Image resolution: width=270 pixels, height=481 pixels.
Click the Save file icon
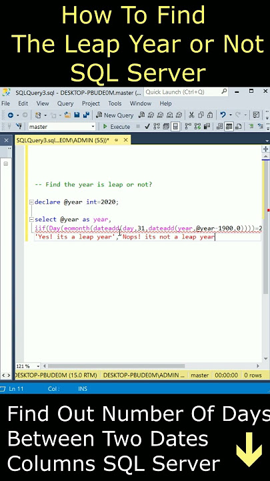coord(77,115)
